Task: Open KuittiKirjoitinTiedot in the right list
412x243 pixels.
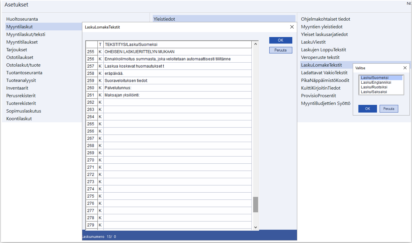Action: coord(320,88)
